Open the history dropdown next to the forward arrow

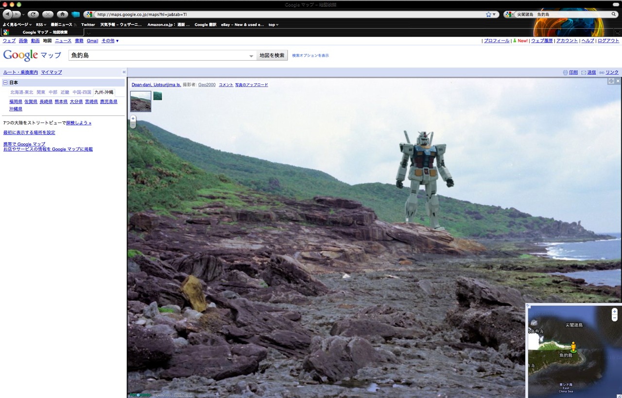click(22, 15)
